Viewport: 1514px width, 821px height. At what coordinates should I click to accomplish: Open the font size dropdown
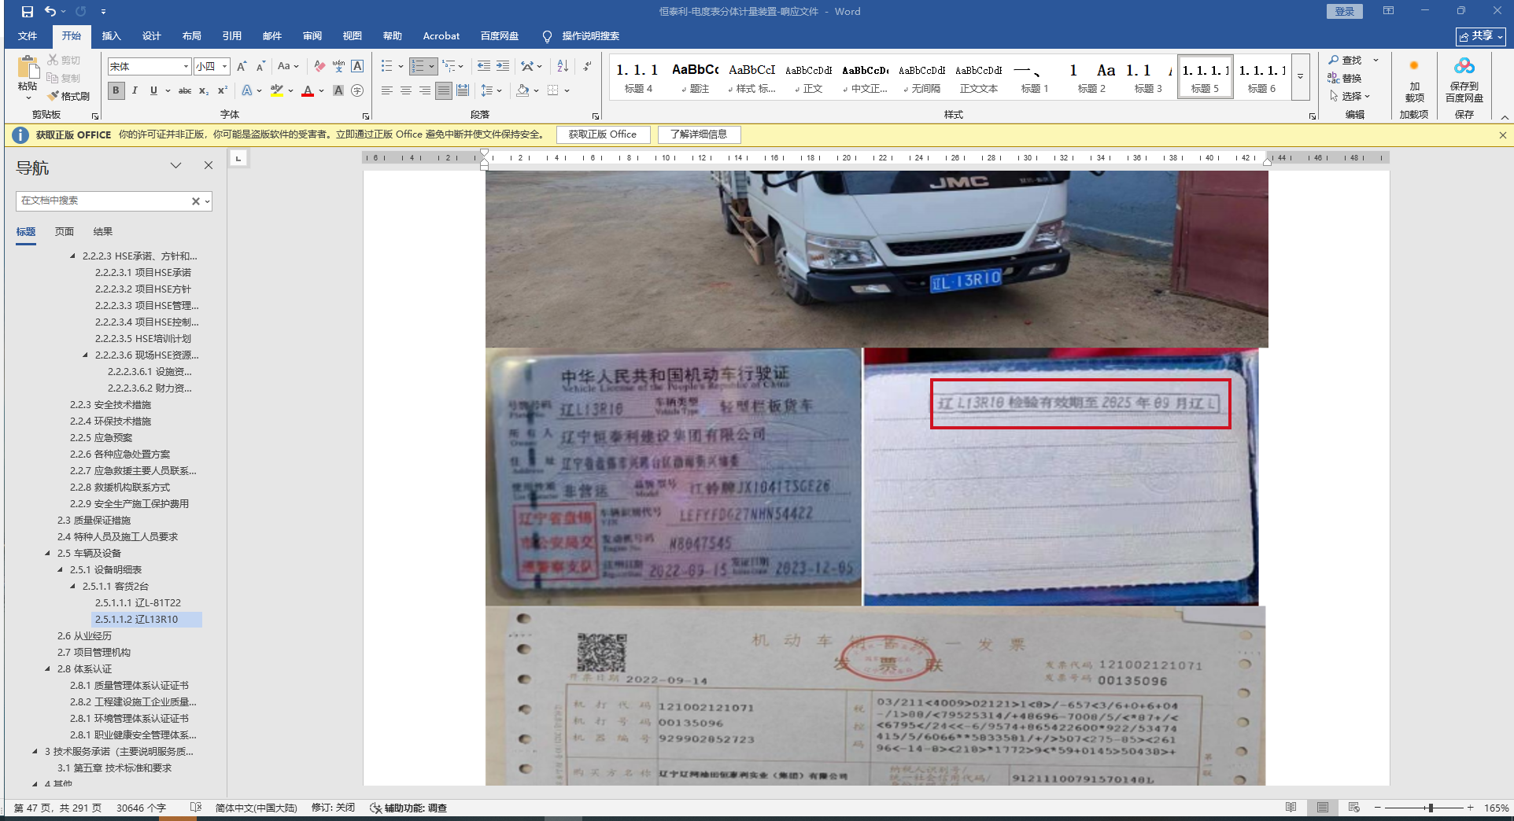pyautogui.click(x=224, y=67)
